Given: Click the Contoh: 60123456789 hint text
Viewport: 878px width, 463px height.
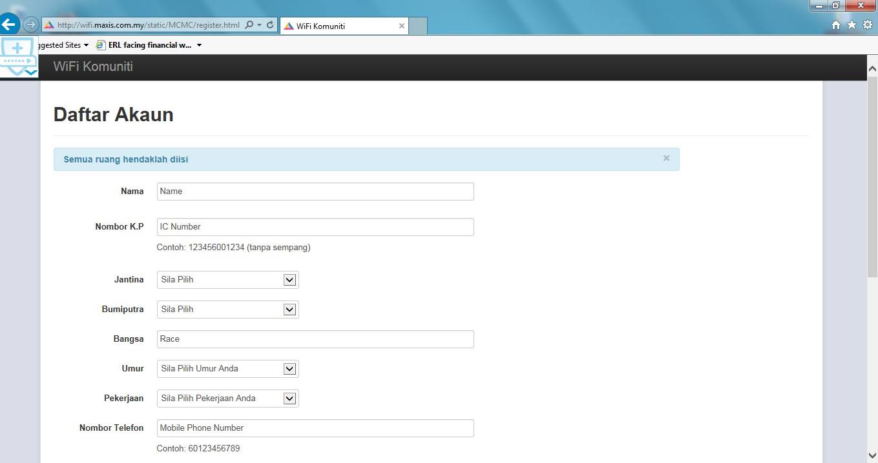Looking at the screenshot, I should coord(198,449).
